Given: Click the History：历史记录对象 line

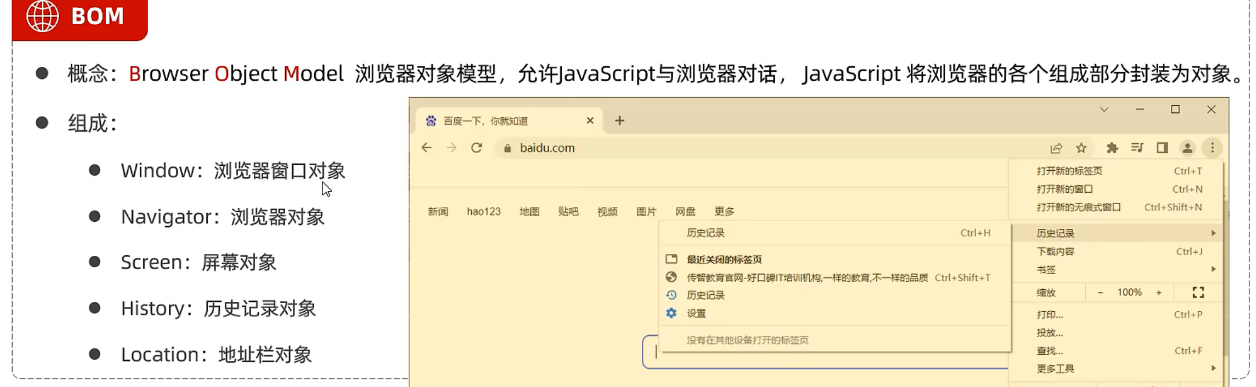Looking at the screenshot, I should click(x=218, y=309).
